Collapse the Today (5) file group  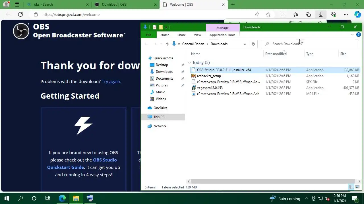pyautogui.click(x=189, y=63)
